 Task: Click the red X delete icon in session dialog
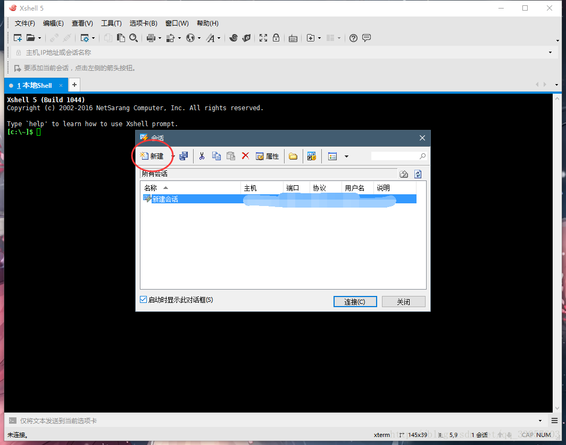coord(245,155)
